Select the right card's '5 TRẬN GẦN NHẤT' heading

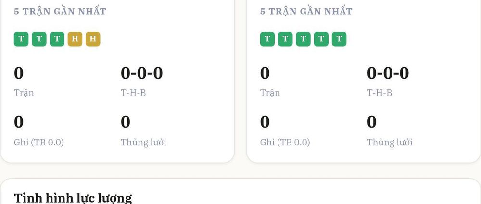coord(306,12)
